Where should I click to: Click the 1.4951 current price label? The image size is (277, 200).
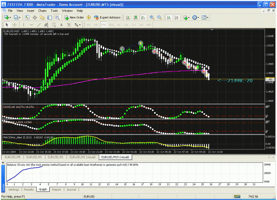270,80
